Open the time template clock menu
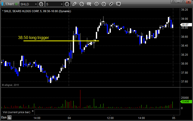Image resolution: width=193 pixels, height=121 pixels. 67,4
